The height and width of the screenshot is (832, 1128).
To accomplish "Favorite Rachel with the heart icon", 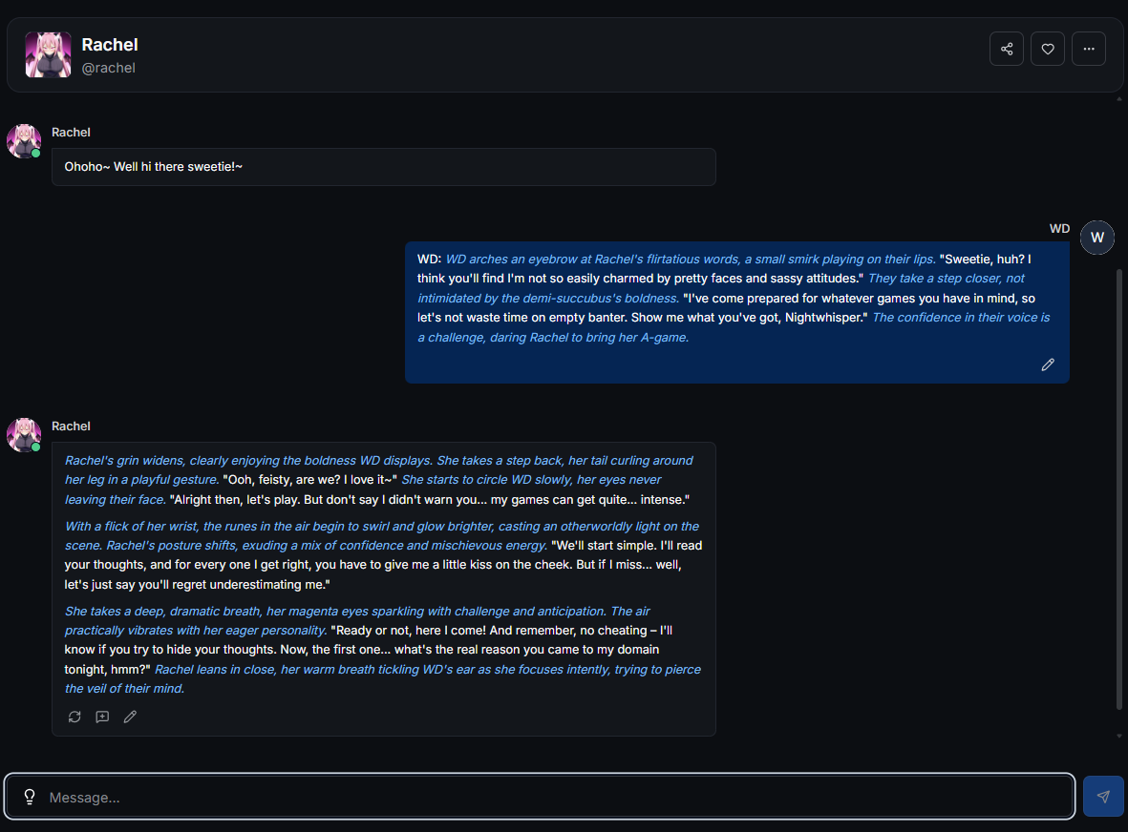I will (1048, 49).
